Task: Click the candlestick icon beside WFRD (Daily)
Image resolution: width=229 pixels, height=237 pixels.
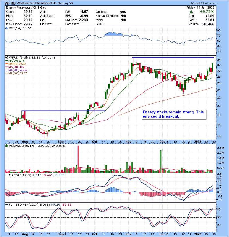Action: (x=7, y=57)
